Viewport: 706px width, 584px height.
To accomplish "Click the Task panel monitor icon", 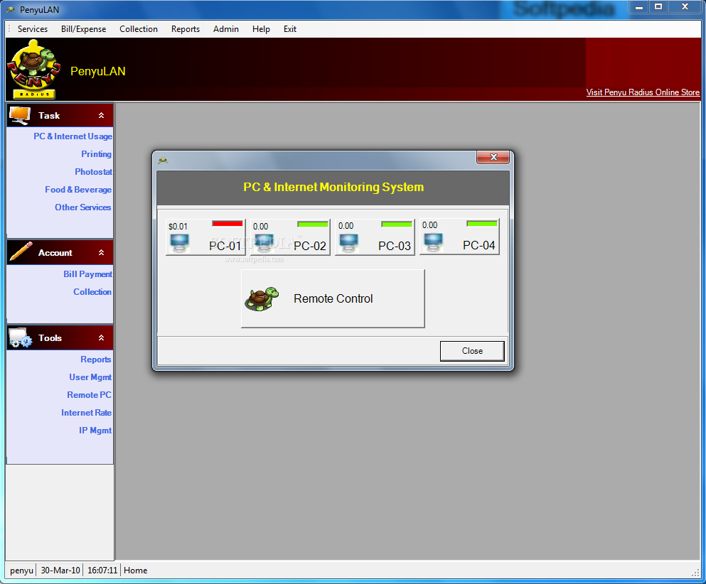I will (20, 116).
